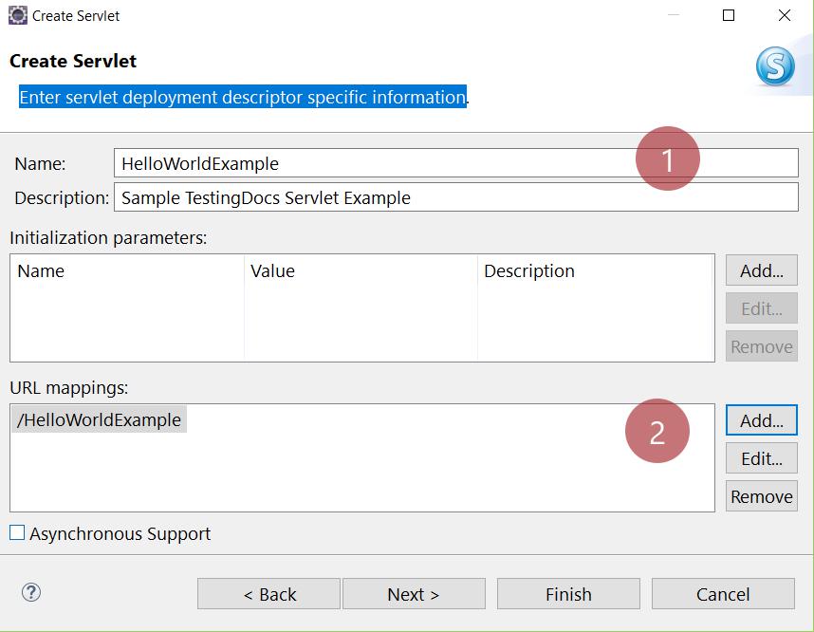The height and width of the screenshot is (632, 814).
Task: Click Remove next to URL mappings
Action: (x=761, y=495)
